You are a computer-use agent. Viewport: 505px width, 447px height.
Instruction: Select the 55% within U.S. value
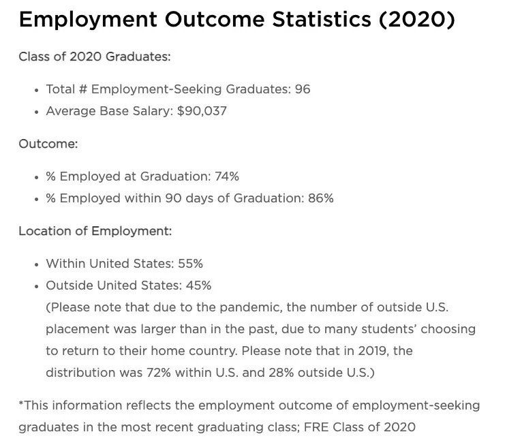point(189,264)
